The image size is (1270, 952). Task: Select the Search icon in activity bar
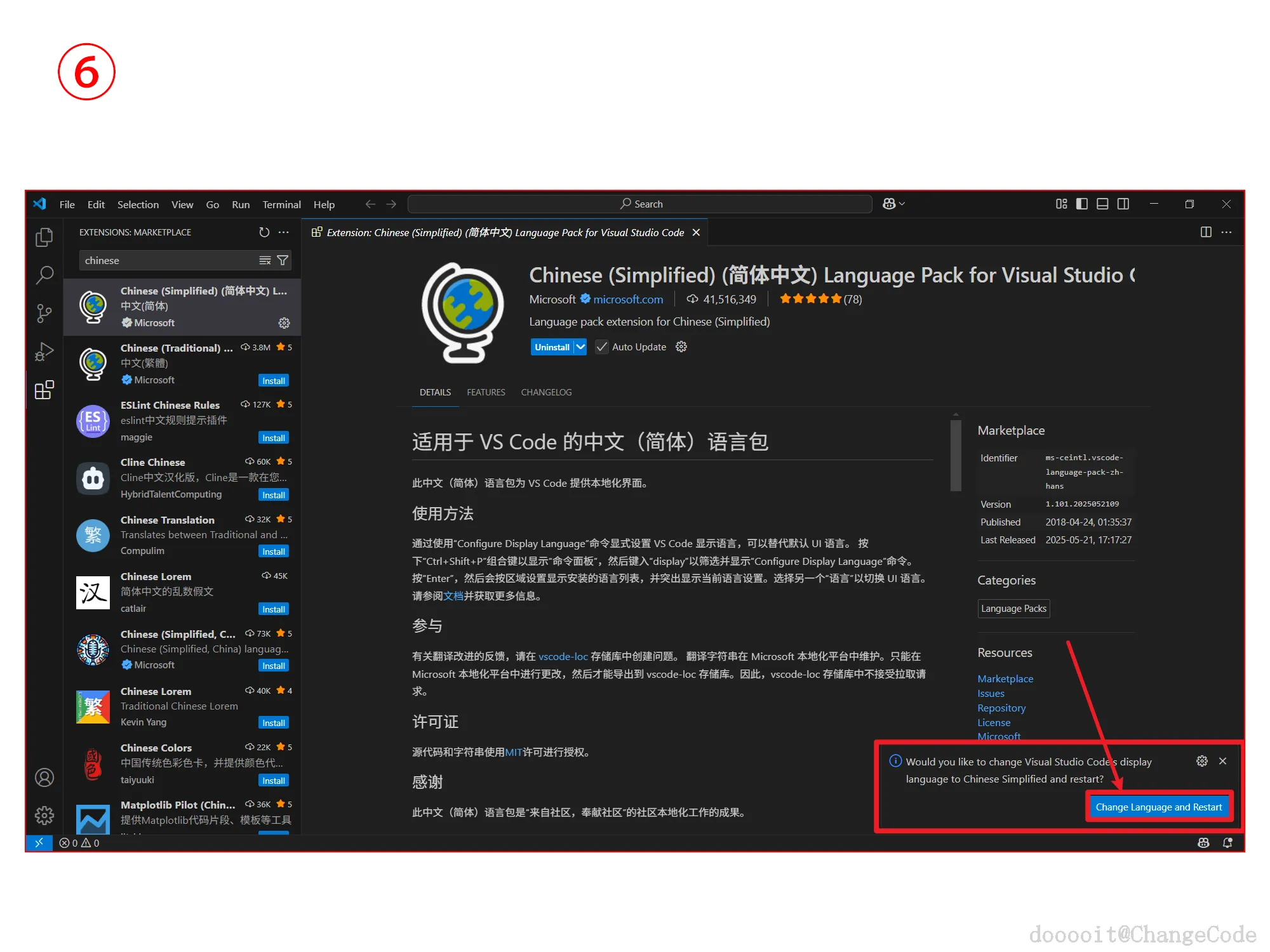pyautogui.click(x=44, y=275)
